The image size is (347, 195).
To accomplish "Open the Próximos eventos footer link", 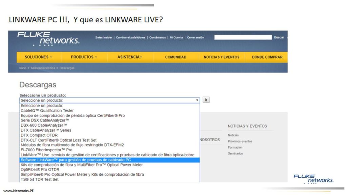I will (240, 141).
